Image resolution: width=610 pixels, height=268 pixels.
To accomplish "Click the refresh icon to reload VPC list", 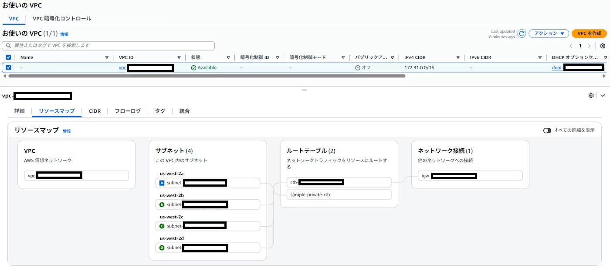I will point(521,33).
